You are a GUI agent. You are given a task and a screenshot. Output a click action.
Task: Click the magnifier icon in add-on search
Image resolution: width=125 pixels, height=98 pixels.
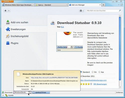[120, 11]
